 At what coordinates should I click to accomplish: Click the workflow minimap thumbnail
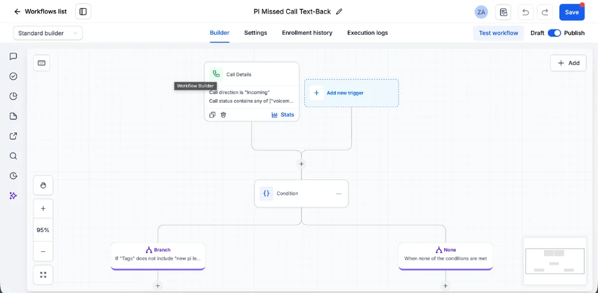tap(555, 261)
